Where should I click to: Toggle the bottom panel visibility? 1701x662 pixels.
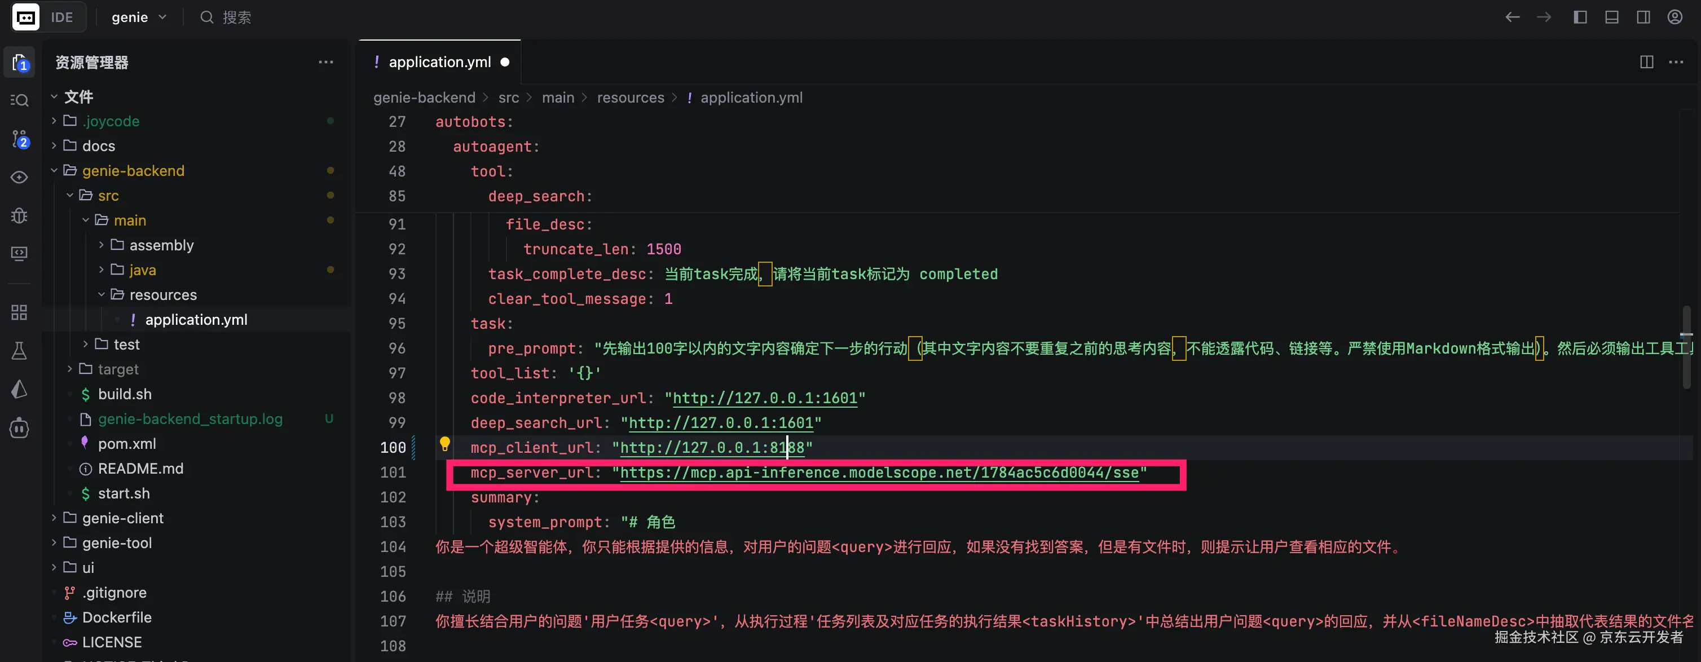(x=1612, y=17)
